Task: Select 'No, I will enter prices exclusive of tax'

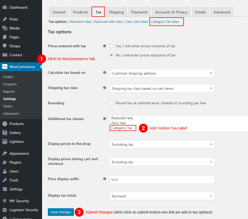Action: (112, 55)
